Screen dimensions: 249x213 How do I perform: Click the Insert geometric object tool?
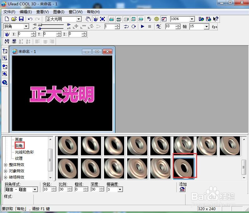click(x=5, y=82)
